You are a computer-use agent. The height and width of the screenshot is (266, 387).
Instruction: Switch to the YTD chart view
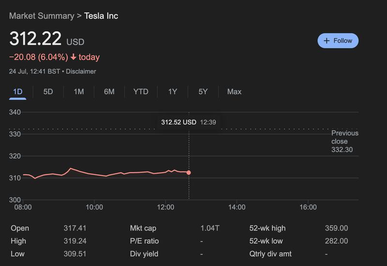(141, 91)
